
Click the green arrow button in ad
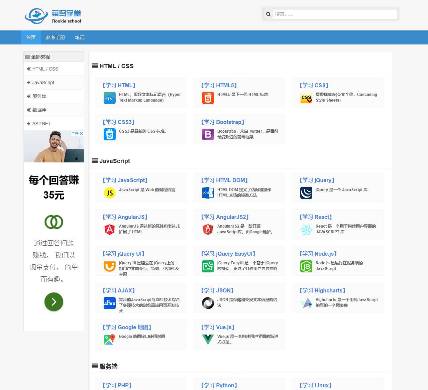click(54, 302)
